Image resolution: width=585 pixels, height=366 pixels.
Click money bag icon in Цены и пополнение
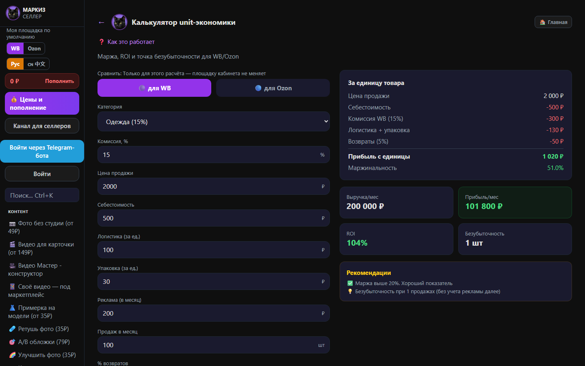pos(14,100)
